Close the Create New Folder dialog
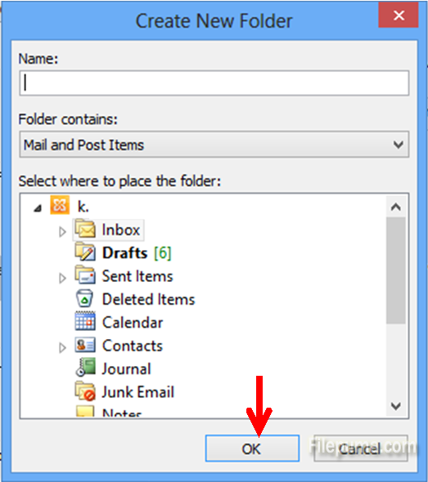 399,16
